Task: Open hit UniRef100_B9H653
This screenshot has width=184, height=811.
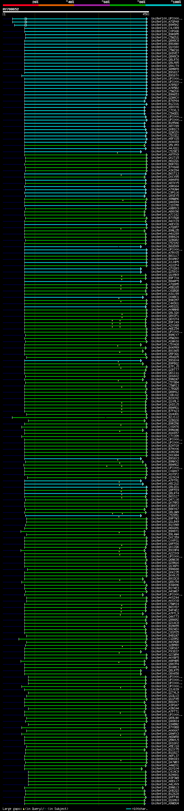Action: (x=165, y=94)
